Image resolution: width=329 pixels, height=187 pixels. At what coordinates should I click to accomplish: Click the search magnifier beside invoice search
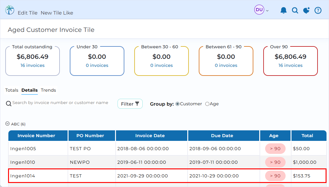pos(9,103)
